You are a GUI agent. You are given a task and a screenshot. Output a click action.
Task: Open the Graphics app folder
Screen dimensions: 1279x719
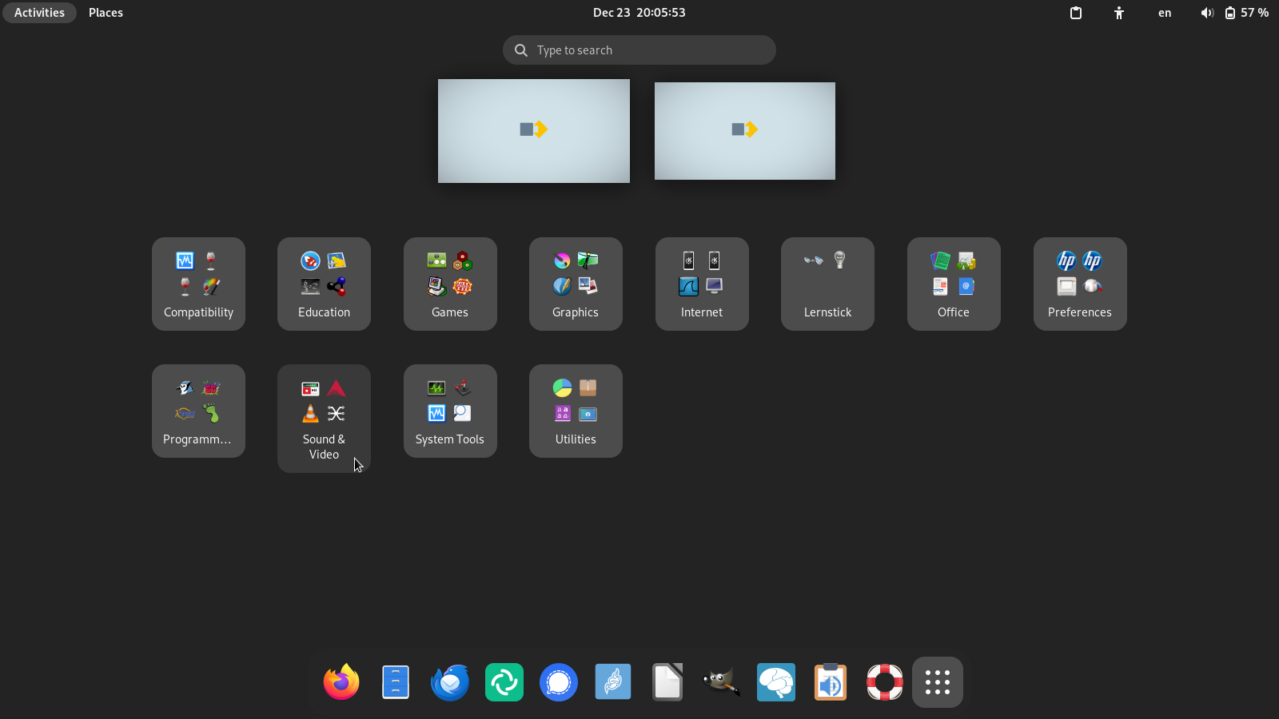click(576, 284)
